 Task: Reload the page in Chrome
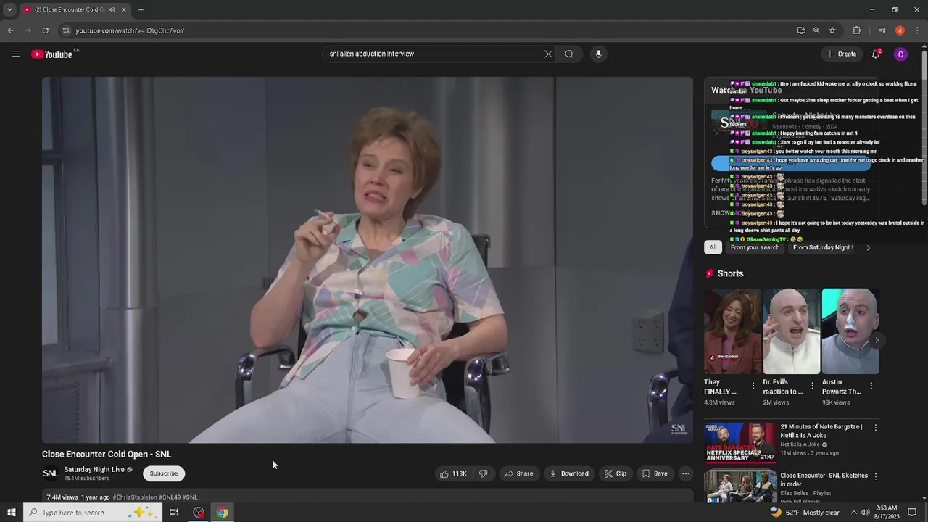coord(45,30)
